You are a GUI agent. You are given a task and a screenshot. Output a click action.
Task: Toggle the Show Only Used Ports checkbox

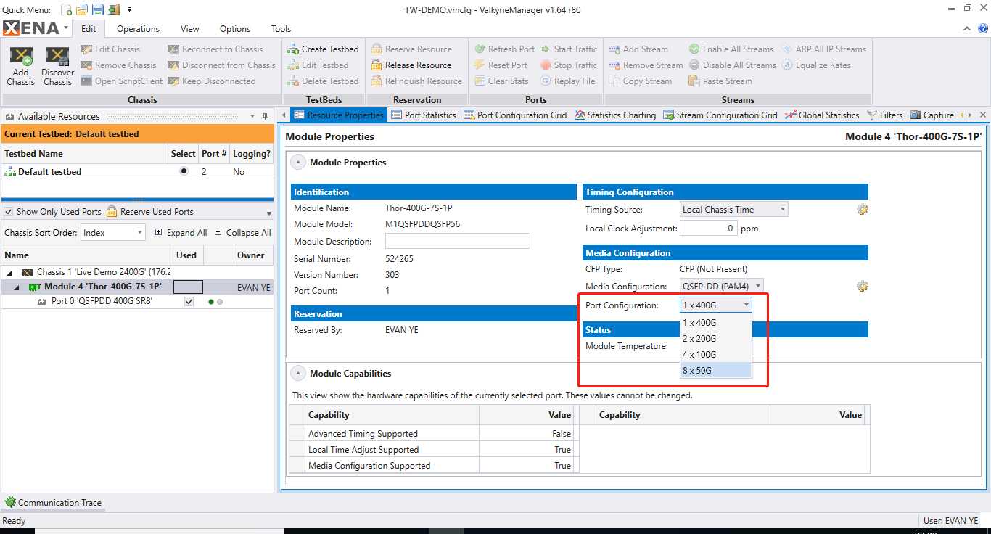[9, 212]
